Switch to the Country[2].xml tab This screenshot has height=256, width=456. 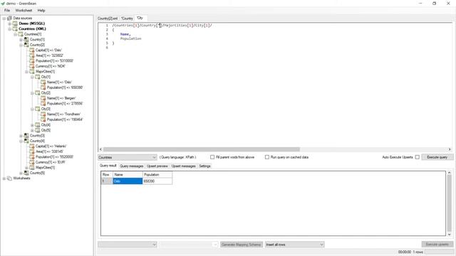coord(108,18)
